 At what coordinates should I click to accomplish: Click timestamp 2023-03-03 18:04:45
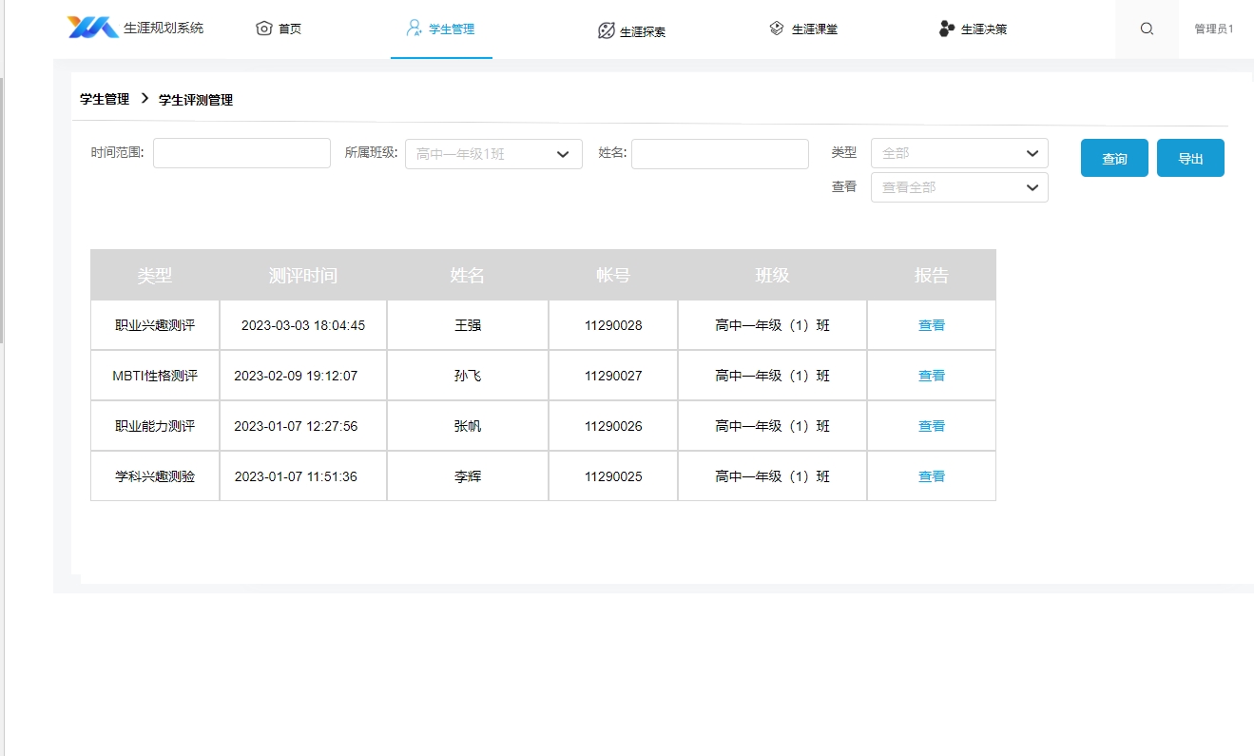click(303, 325)
